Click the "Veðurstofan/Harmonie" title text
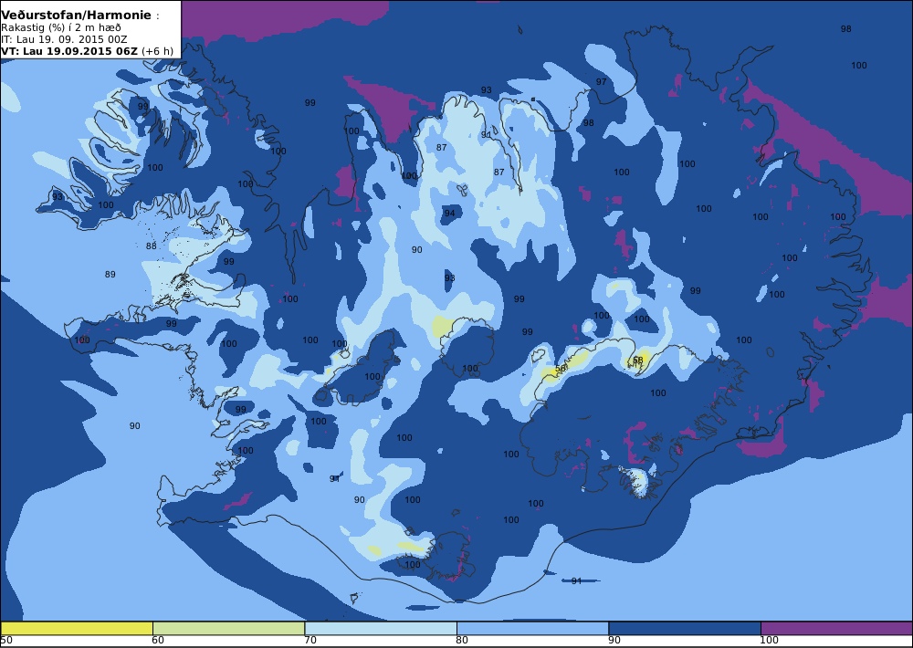The height and width of the screenshot is (648, 913). click(x=76, y=16)
